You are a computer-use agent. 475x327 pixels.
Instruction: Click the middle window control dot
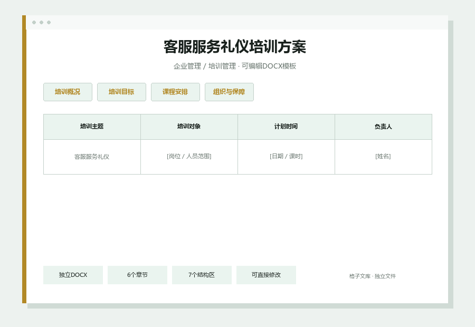42,22
